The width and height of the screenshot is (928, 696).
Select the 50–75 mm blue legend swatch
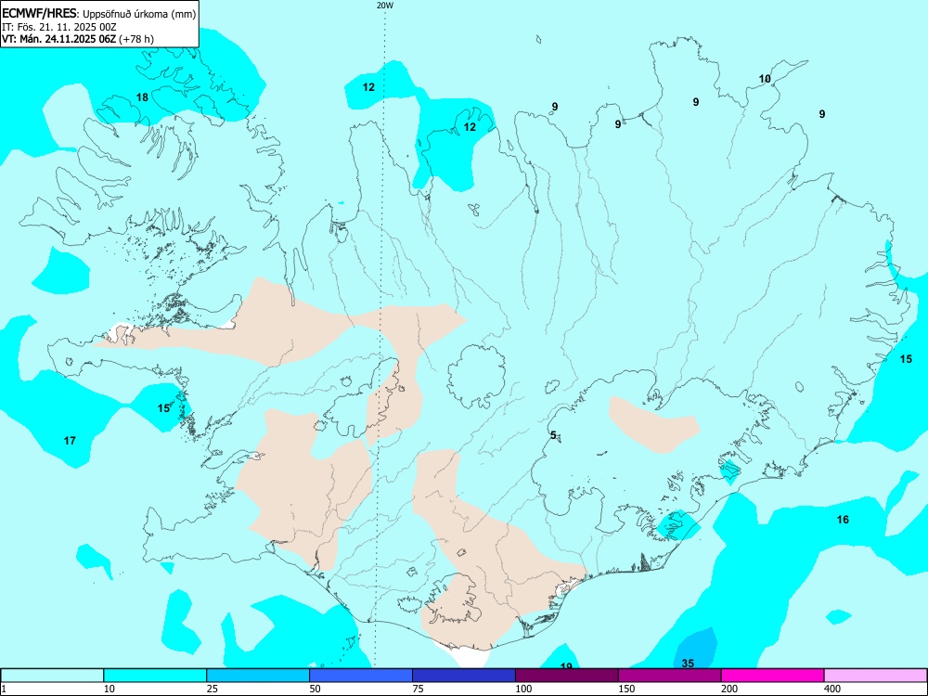click(x=361, y=676)
